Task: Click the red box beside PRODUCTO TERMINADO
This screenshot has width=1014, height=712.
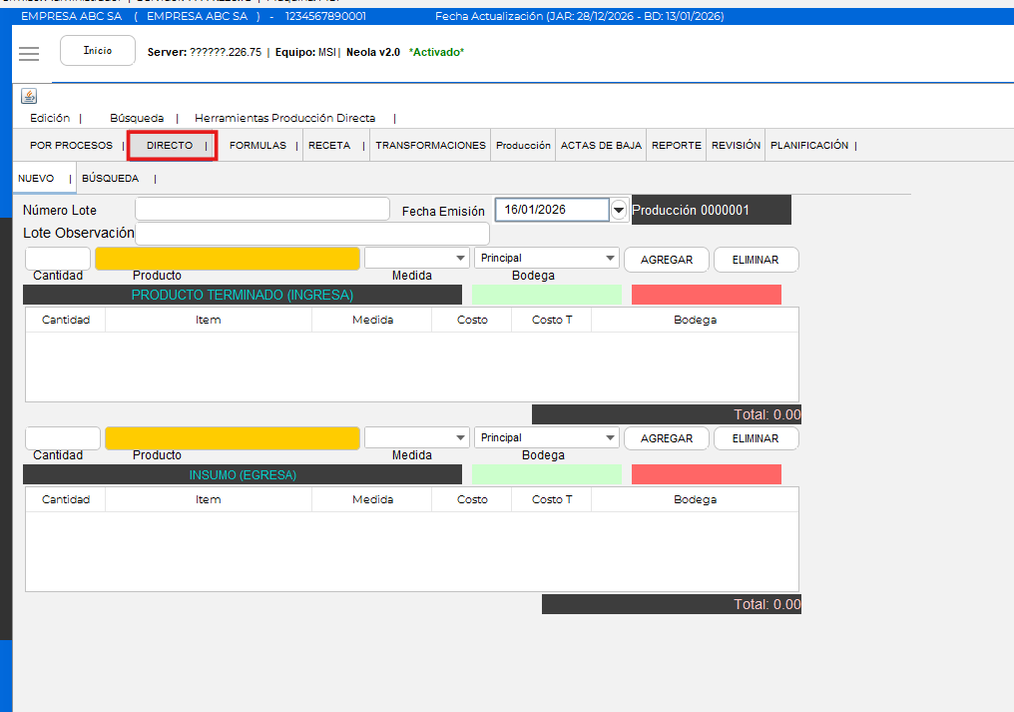Action: coord(706,295)
